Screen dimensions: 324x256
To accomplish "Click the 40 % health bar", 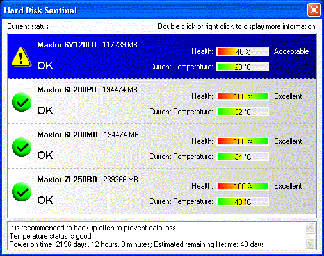I will 243,51.
